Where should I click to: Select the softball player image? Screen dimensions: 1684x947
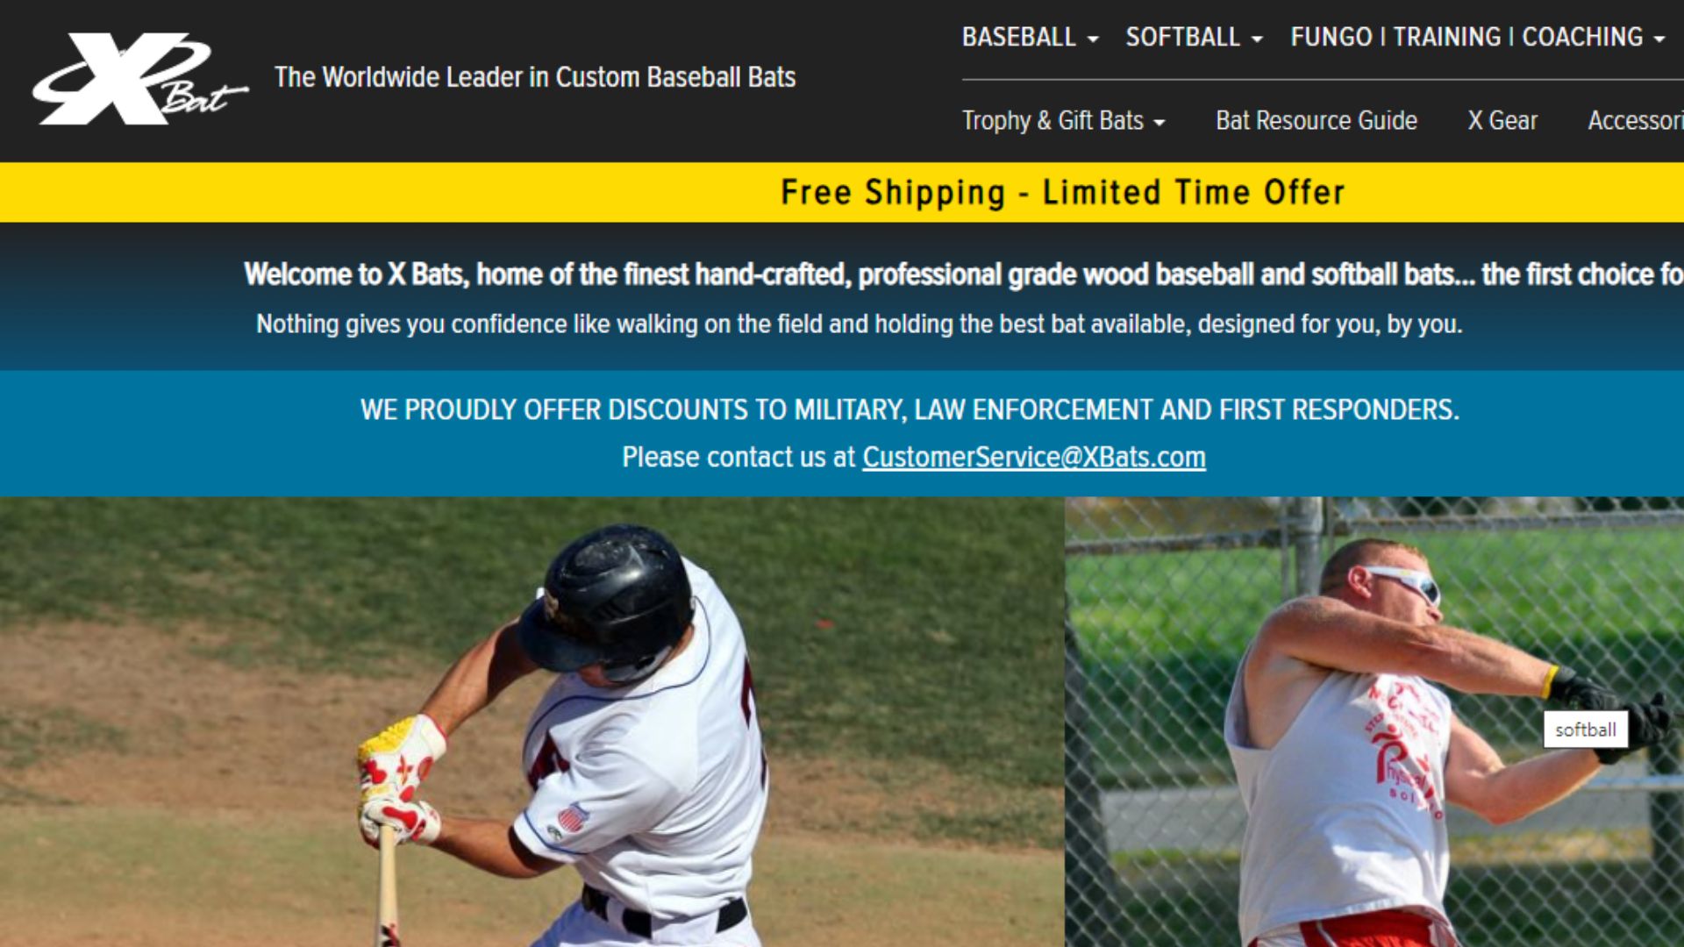[1374, 722]
